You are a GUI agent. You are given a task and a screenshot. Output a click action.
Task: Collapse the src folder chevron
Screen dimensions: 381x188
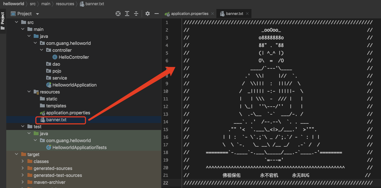[x=17, y=22]
